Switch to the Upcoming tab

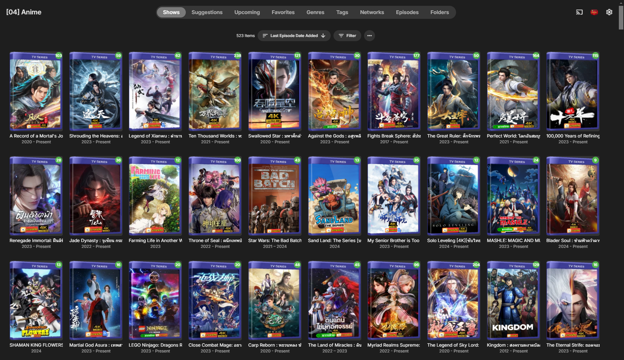click(x=247, y=12)
